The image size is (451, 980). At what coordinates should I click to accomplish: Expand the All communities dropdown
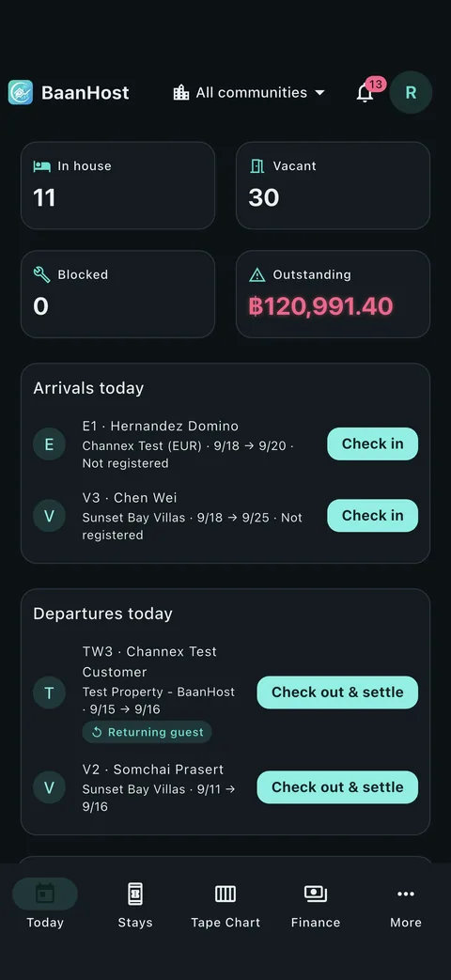click(249, 92)
